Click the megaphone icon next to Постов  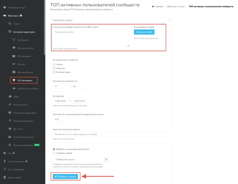14,64
